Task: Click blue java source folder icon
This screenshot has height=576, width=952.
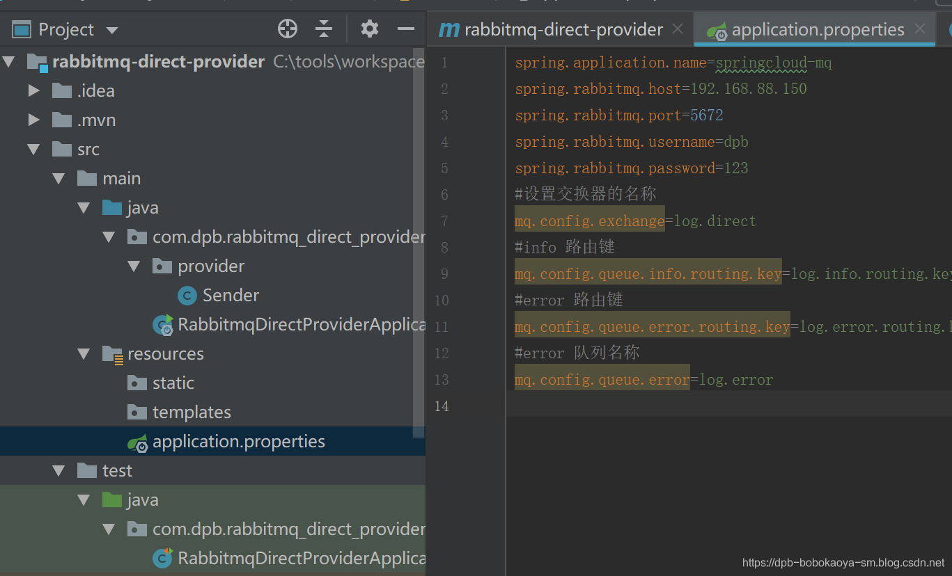Action: tap(112, 208)
